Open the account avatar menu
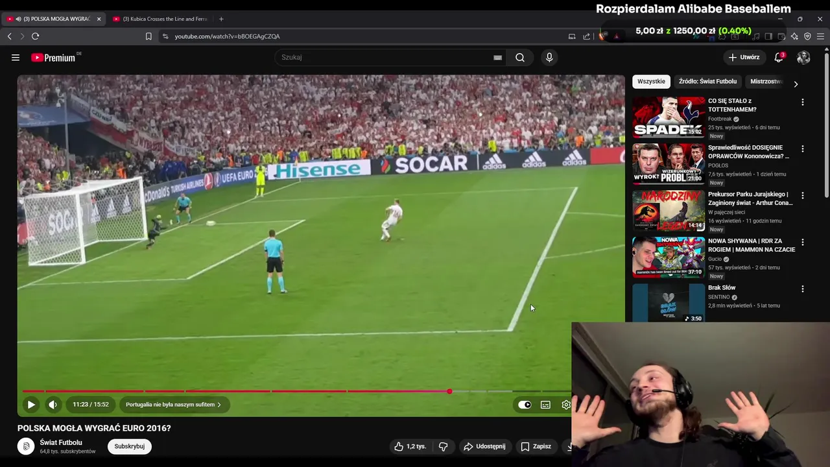 803,58
